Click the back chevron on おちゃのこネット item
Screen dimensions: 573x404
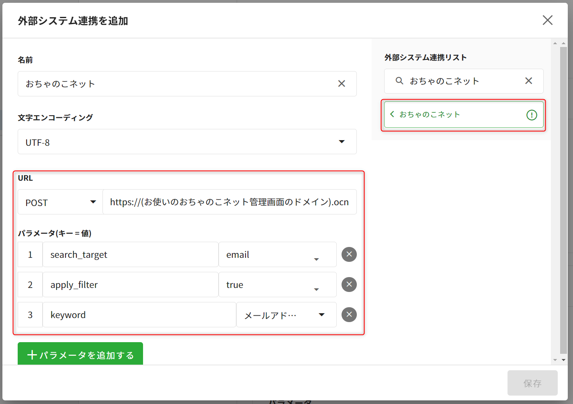pyautogui.click(x=392, y=114)
